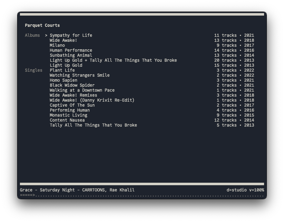The image size is (284, 222).
Task: Select Captive Of The Sun
Action: click(72, 105)
